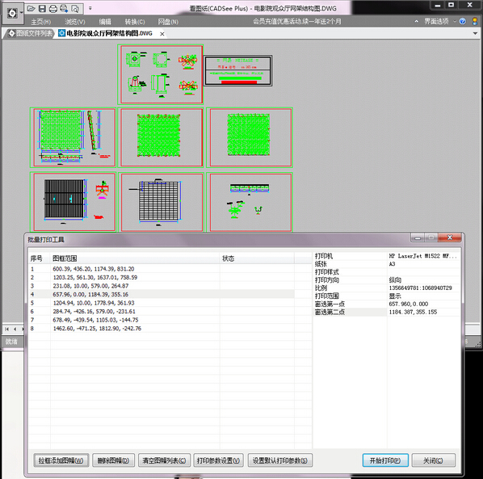Click the 删除图幅(D) button
Image resolution: width=483 pixels, height=479 pixels.
pos(113,460)
